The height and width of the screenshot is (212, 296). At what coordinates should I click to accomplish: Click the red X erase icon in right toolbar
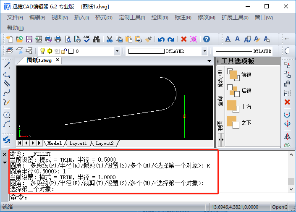[287, 102]
